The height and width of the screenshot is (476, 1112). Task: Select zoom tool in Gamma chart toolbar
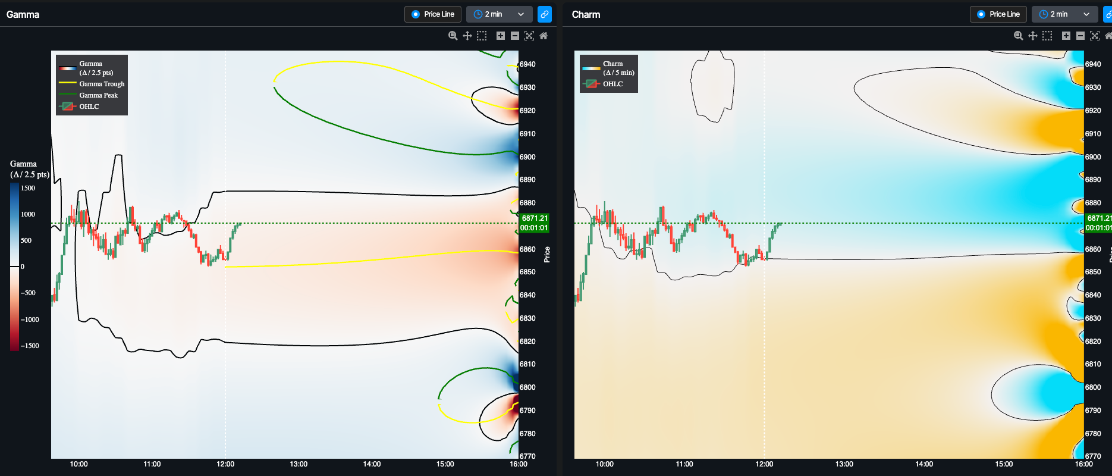coord(453,36)
